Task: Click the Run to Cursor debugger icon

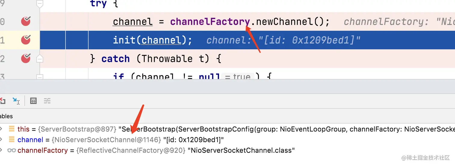Action: click(16, 101)
